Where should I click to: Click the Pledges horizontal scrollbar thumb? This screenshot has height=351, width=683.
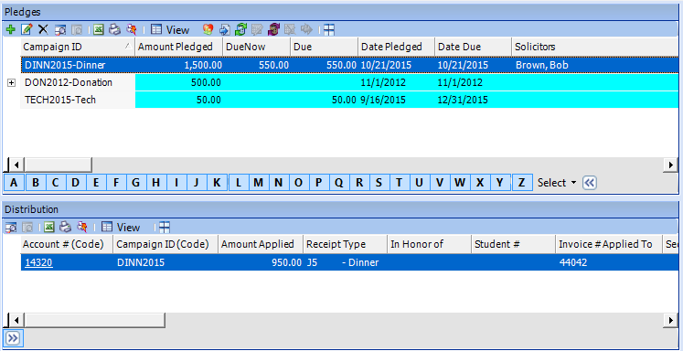click(58, 165)
